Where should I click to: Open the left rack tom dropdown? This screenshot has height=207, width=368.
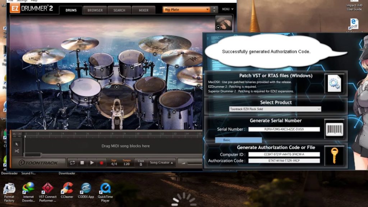102,70
